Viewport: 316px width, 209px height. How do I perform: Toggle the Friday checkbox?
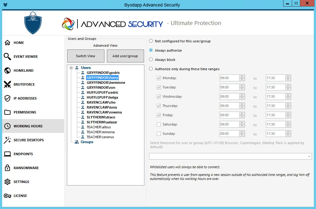coord(159,115)
